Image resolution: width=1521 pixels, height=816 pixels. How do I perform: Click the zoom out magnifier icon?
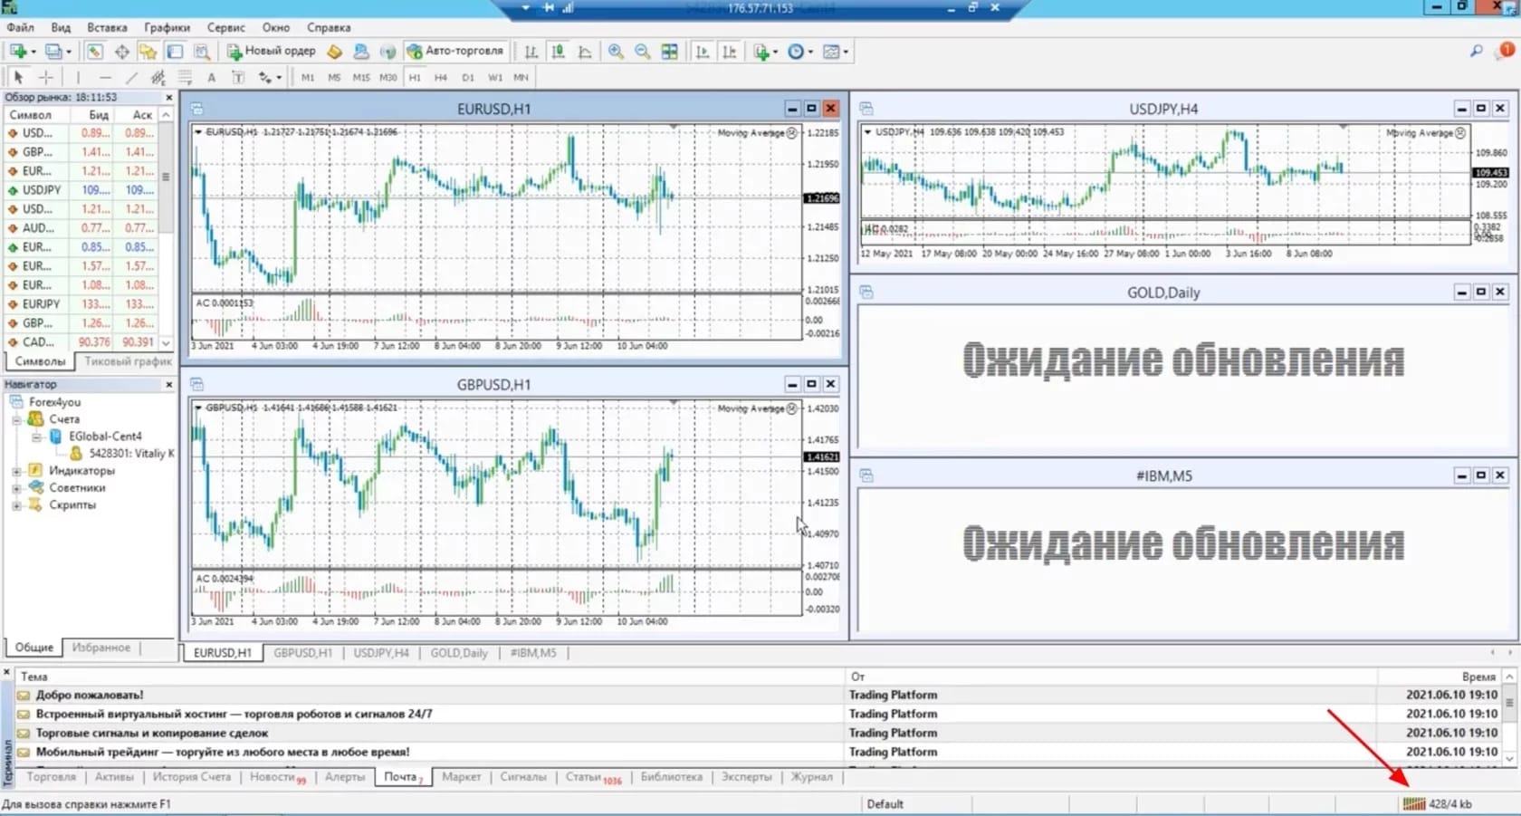pyautogui.click(x=643, y=52)
